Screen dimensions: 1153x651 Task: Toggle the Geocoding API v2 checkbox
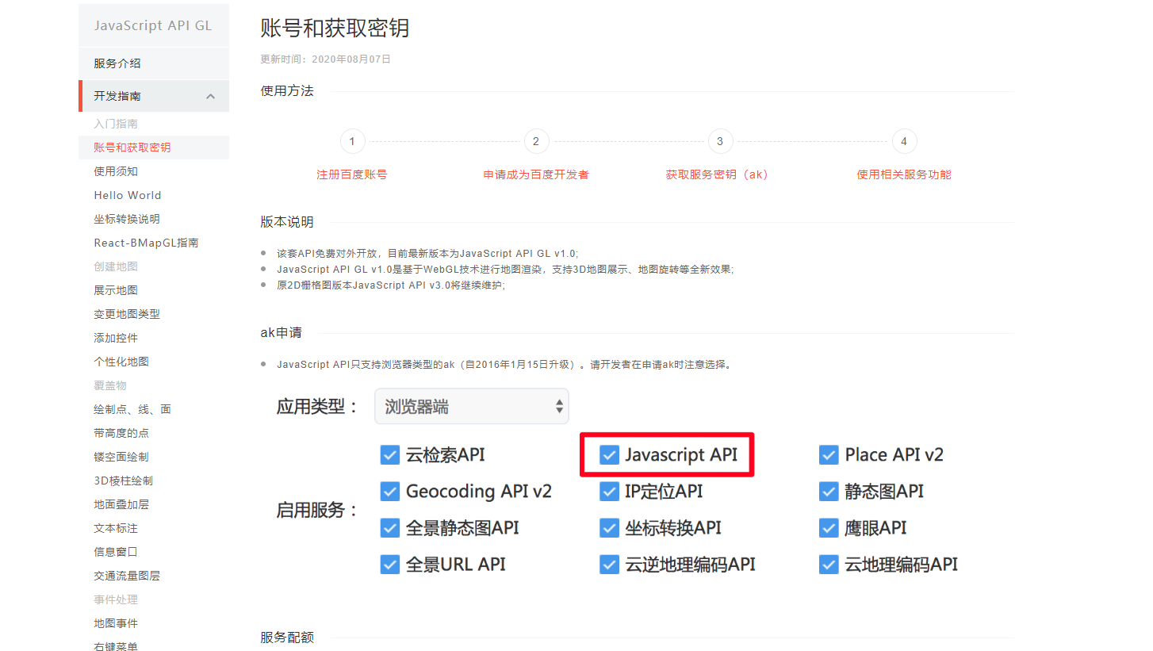pyautogui.click(x=389, y=492)
